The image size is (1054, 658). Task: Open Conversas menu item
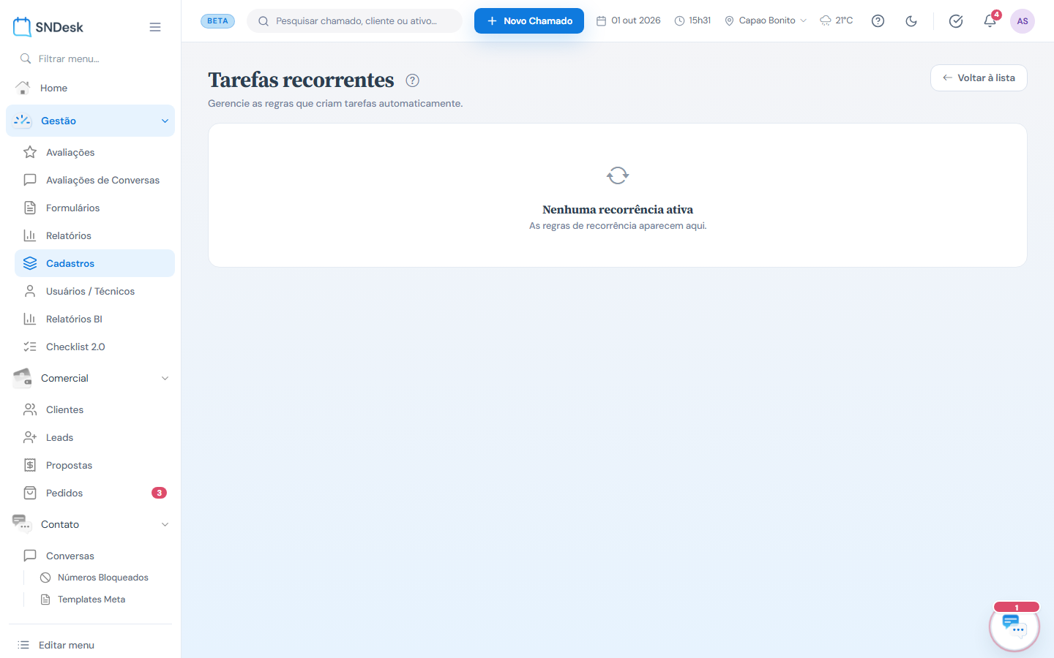click(x=95, y=556)
